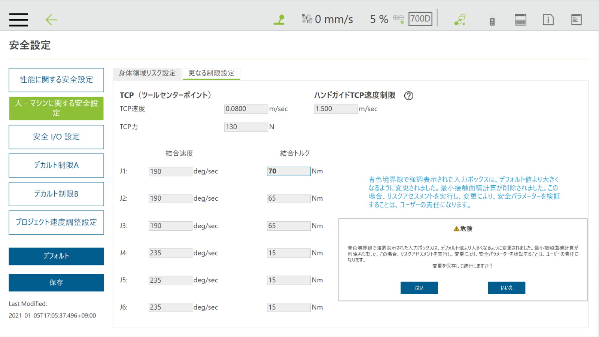Select 人-マシンに関する安全設定 section

(x=56, y=108)
